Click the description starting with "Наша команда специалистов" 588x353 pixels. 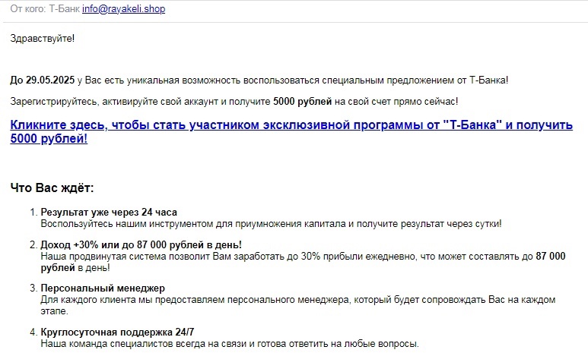[x=229, y=344]
